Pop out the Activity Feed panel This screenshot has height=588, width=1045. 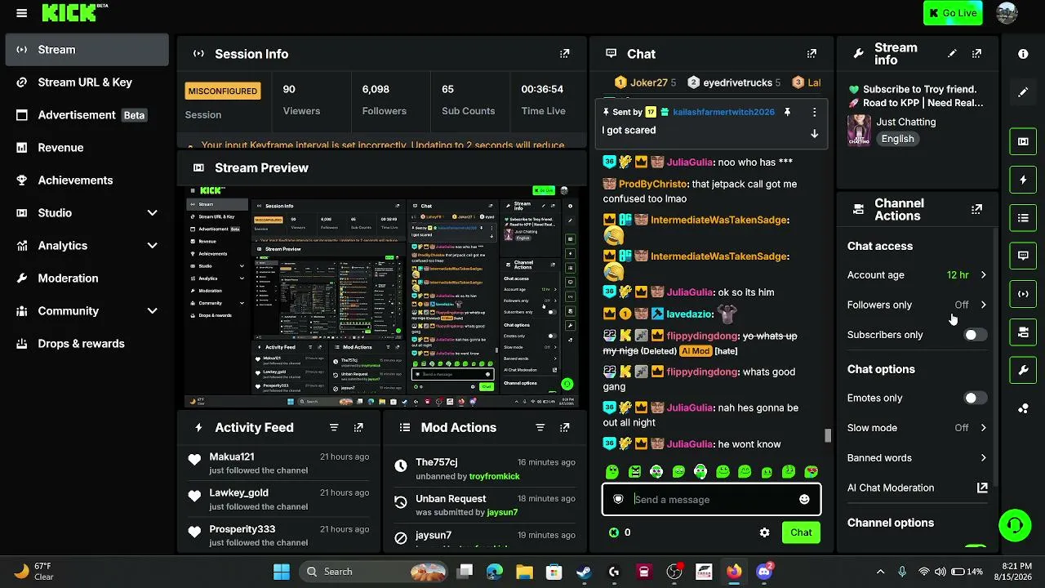(358, 427)
